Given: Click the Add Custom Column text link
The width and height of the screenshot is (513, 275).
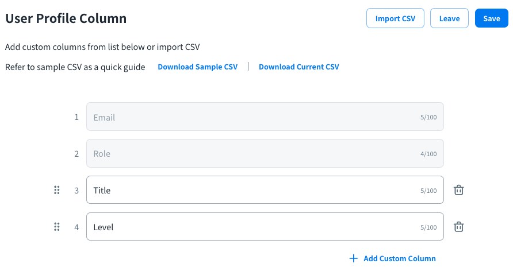Looking at the screenshot, I should click(400, 258).
